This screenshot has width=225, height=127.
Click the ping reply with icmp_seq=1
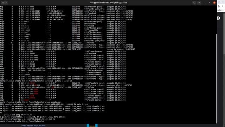coord(52,106)
